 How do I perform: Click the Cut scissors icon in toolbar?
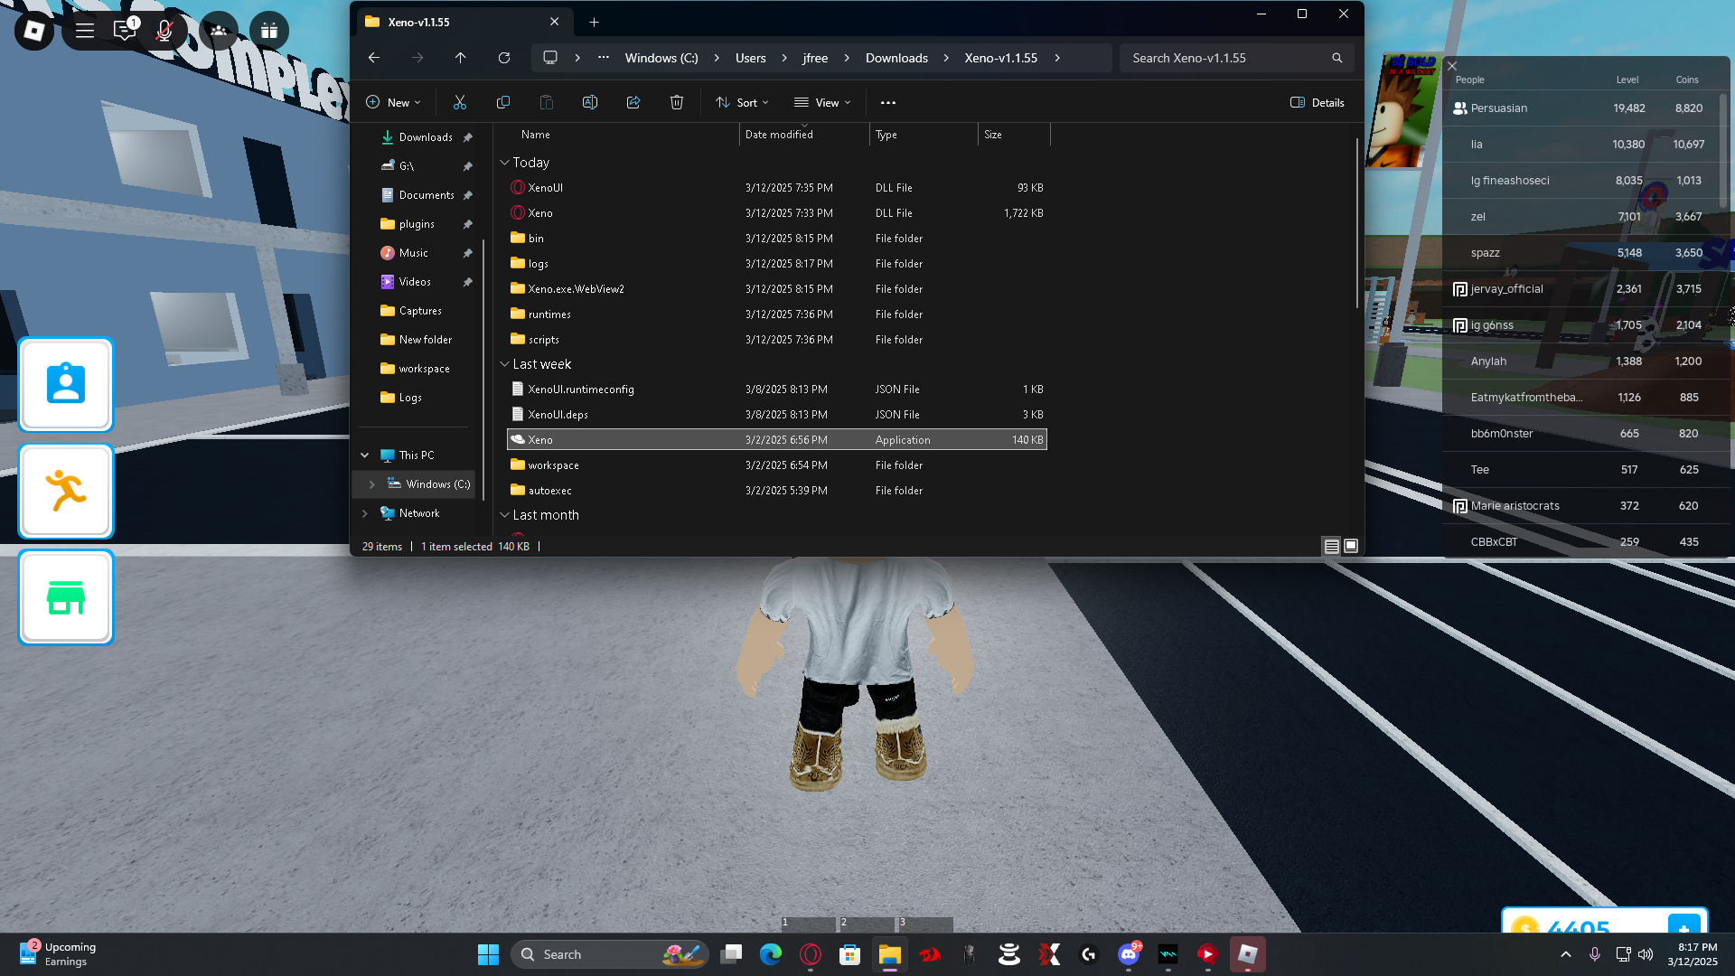point(459,102)
